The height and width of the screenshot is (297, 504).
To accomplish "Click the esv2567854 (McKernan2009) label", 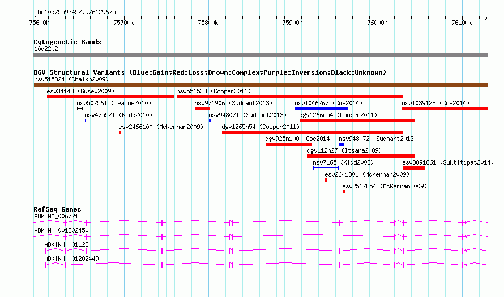I will [x=385, y=186].
